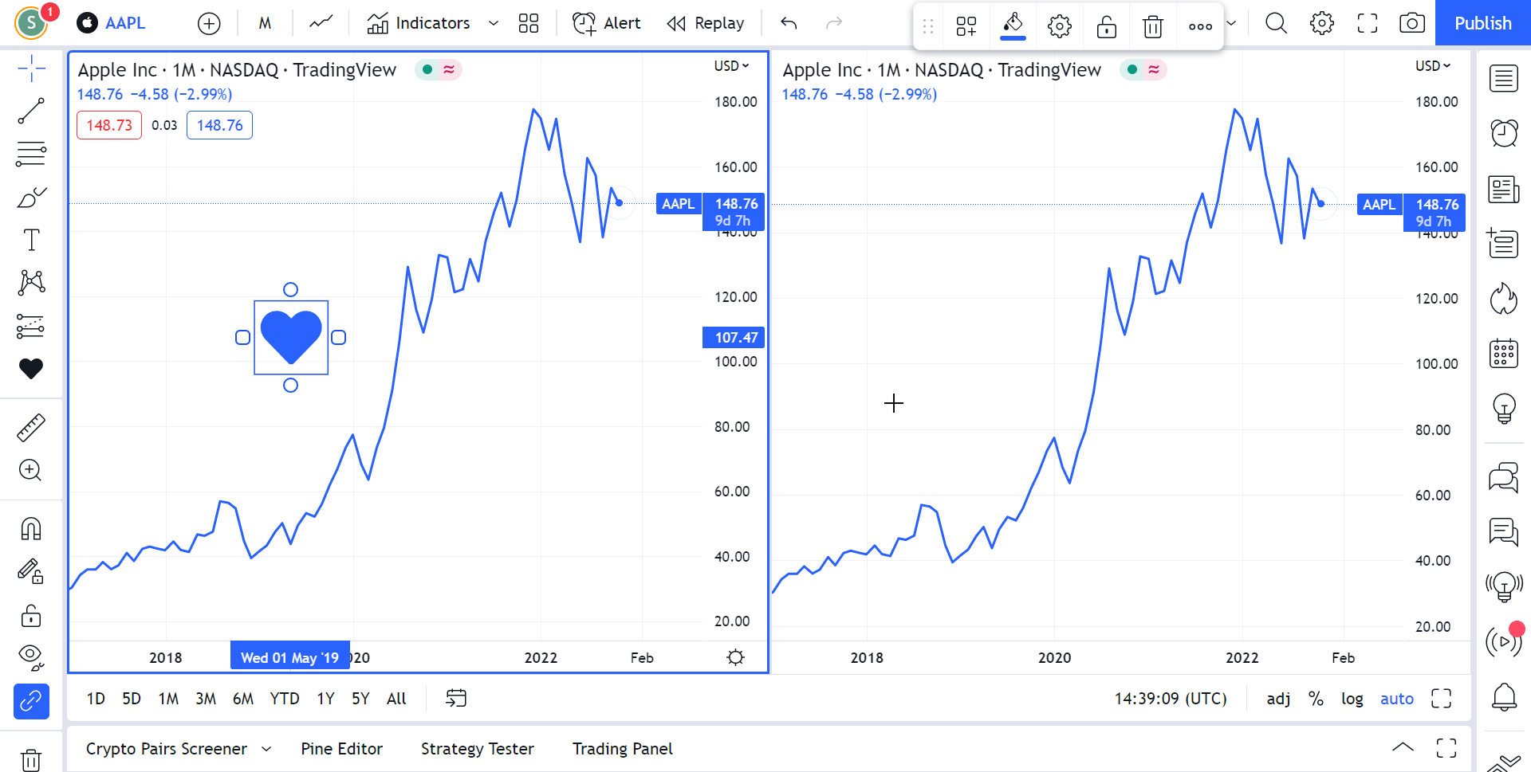Select the heart drawing on left chart
The width and height of the screenshot is (1531, 772).
point(291,337)
